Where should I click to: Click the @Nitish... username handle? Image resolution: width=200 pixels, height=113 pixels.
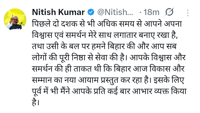click(115, 12)
